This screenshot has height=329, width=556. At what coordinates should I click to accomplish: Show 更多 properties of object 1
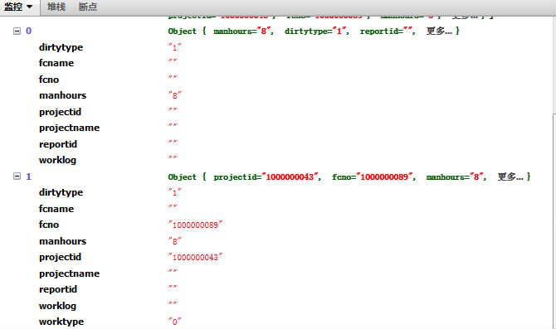point(510,177)
